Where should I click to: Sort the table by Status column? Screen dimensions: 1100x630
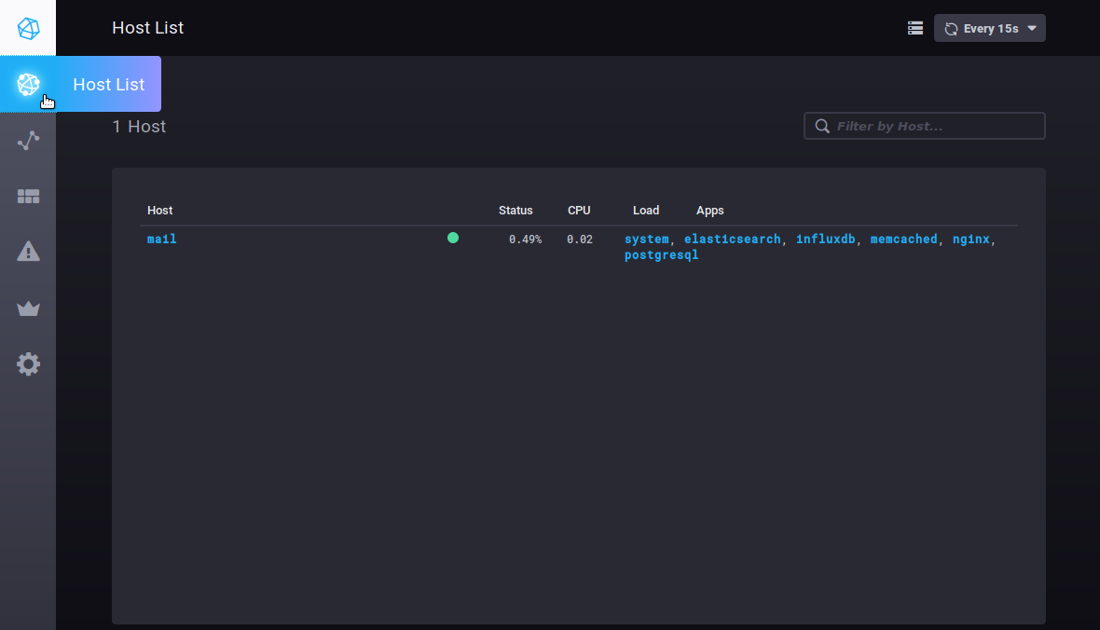(516, 211)
